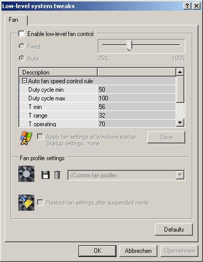Check Apply fan settings at Windows startup
Viewport: 203px width, 262px height.
click(40, 137)
